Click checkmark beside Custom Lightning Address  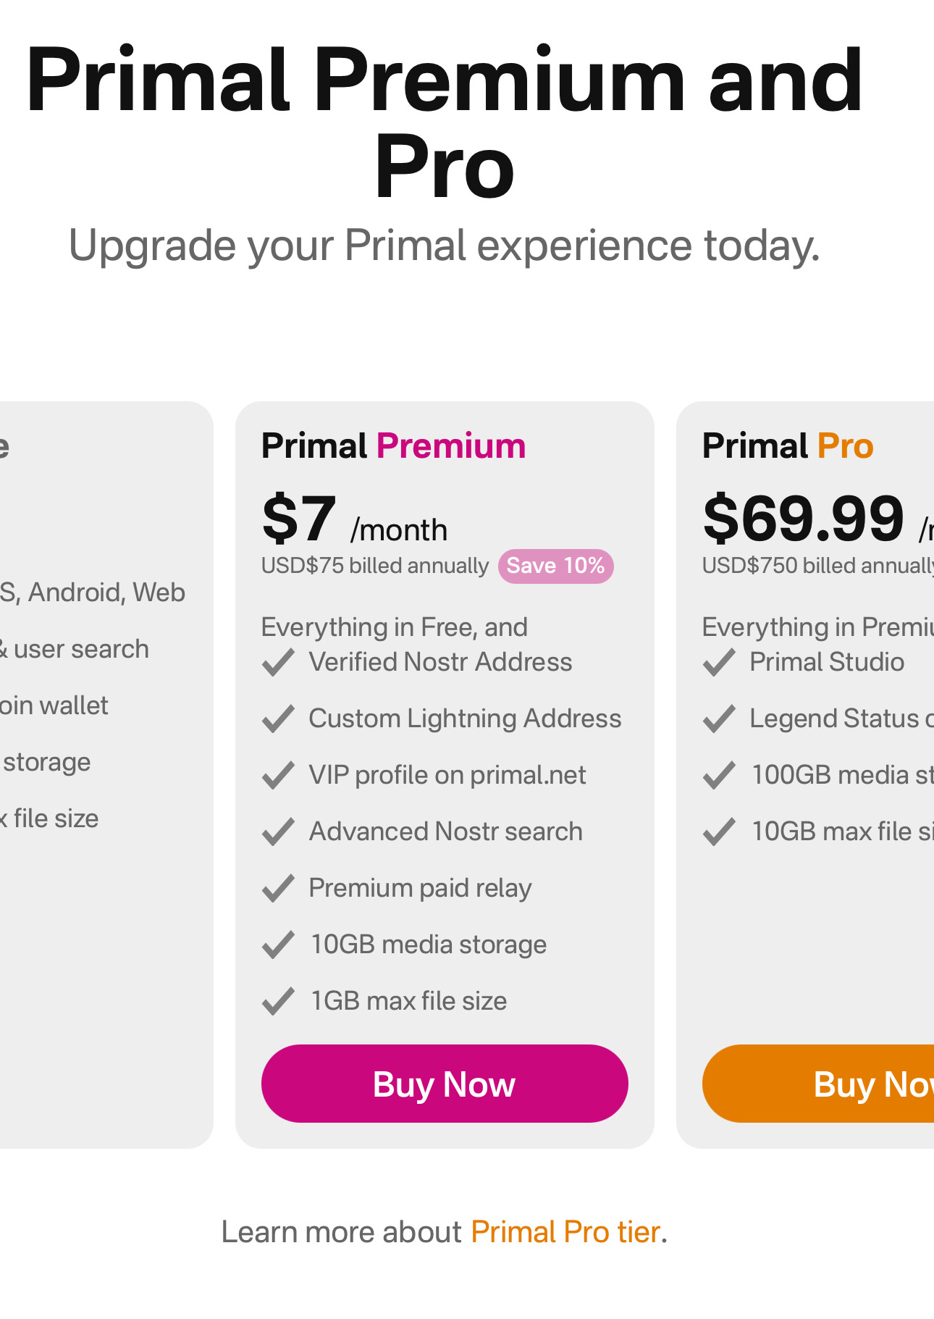(278, 719)
